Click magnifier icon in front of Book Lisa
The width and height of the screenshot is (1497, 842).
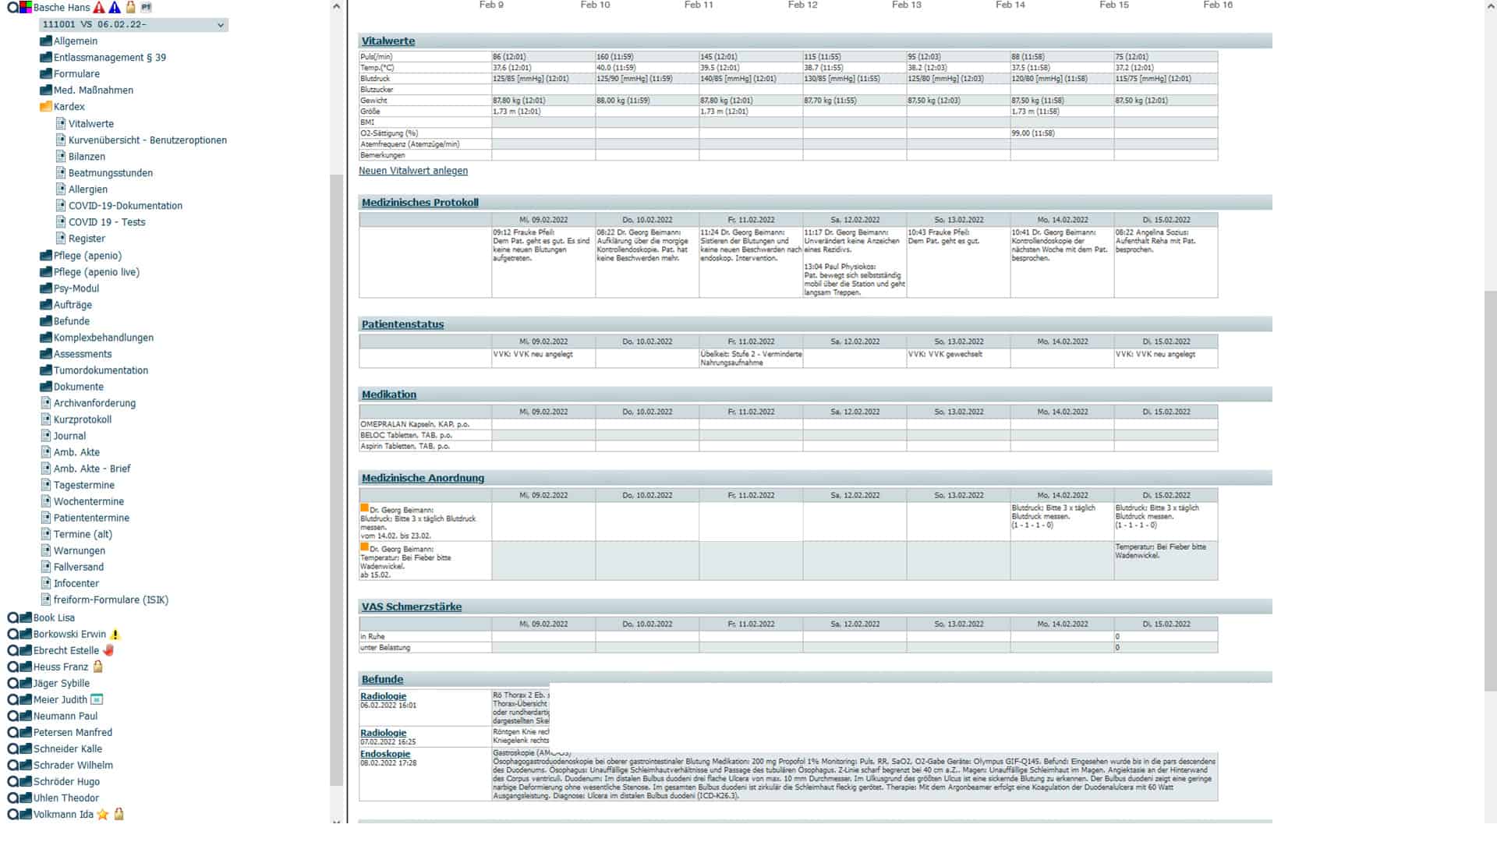pos(12,617)
